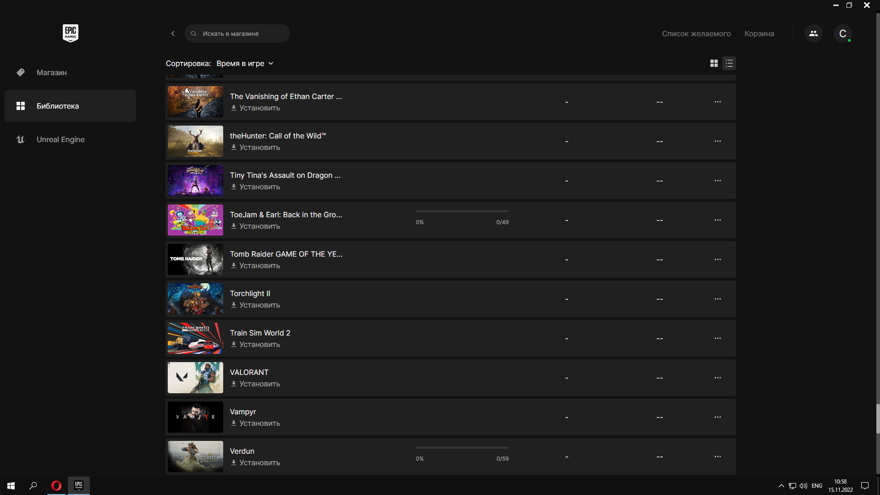Open Магазин from the sidebar
The height and width of the screenshot is (495, 880).
pyautogui.click(x=70, y=72)
